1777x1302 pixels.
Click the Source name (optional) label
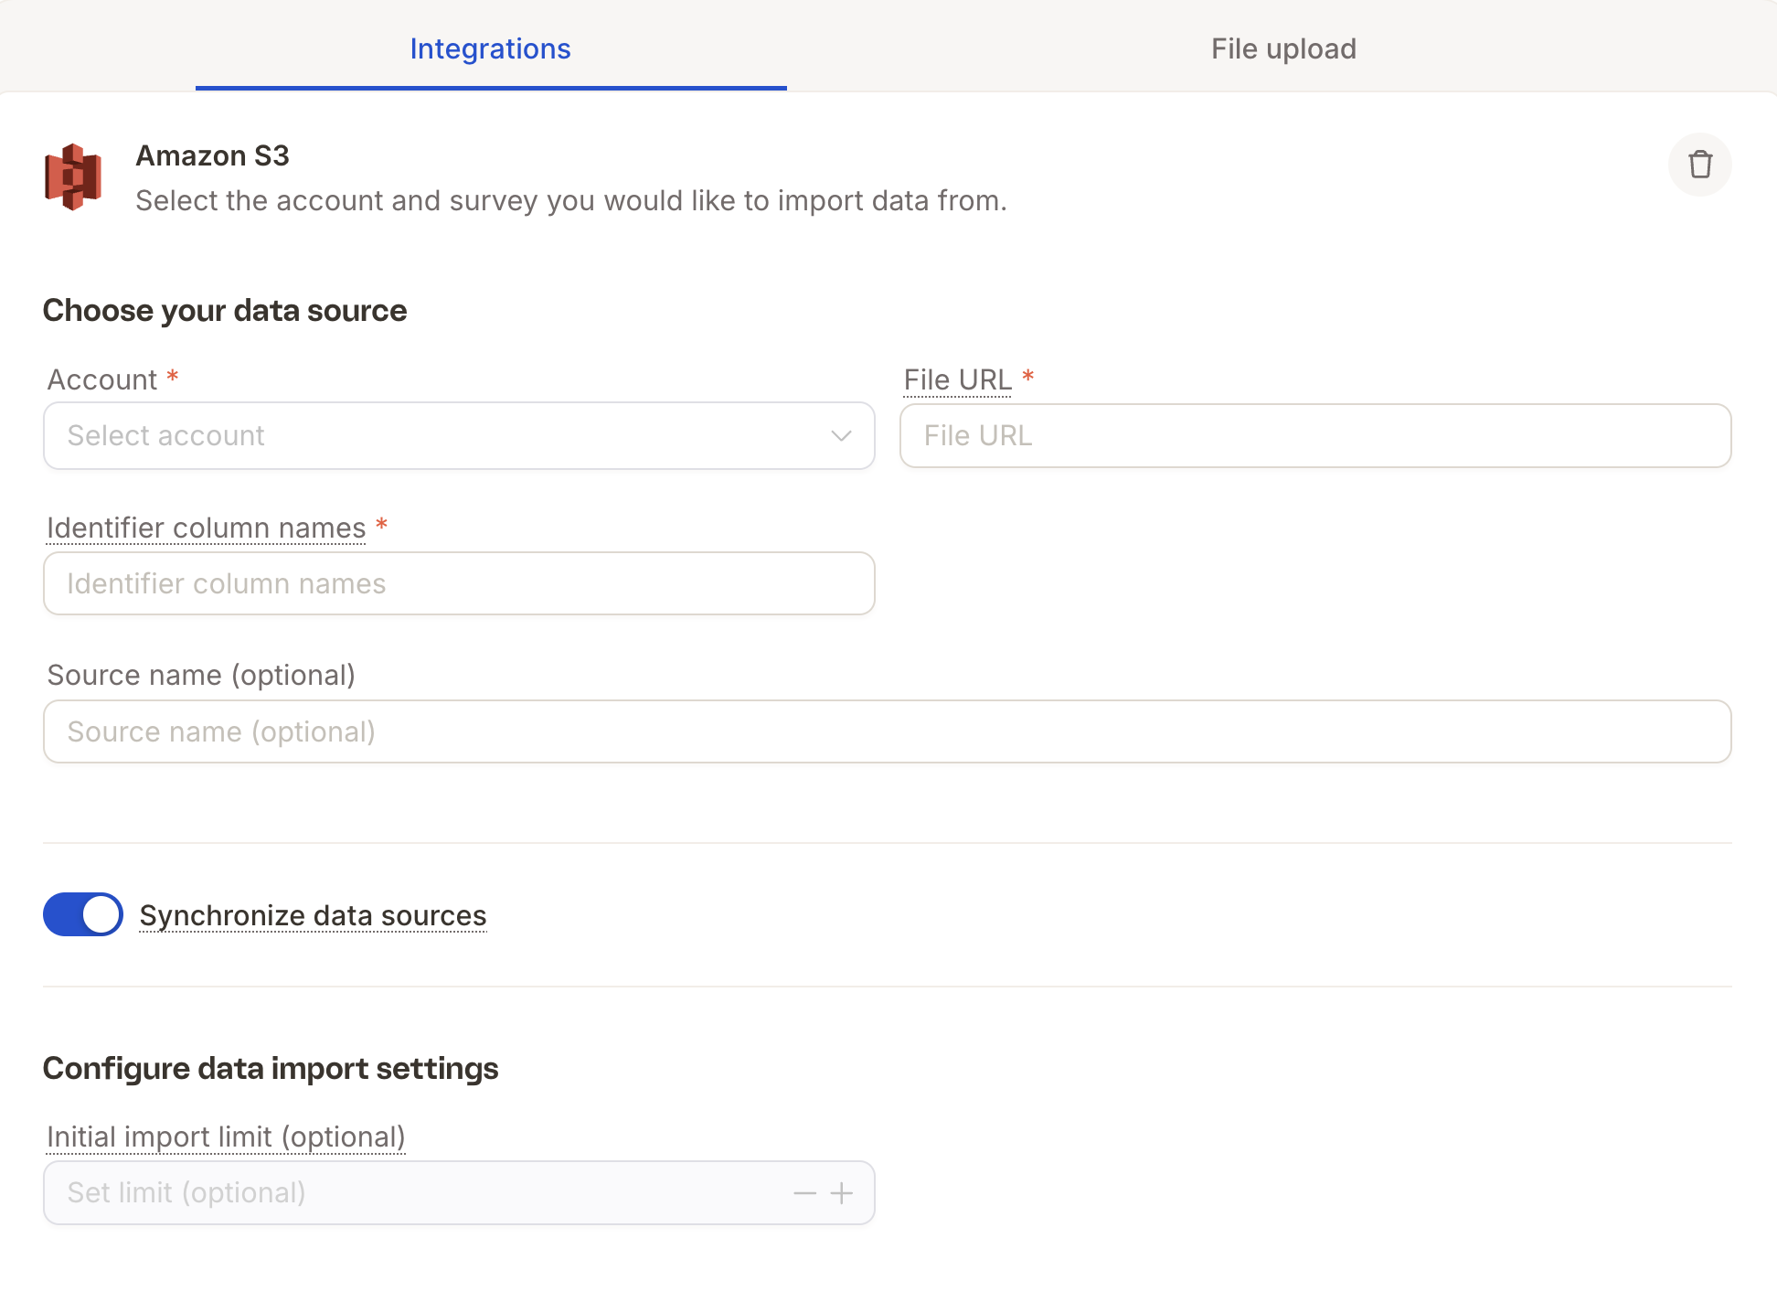(201, 675)
